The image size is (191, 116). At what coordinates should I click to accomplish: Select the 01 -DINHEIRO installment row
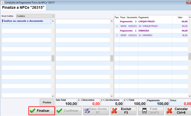coord(151,35)
